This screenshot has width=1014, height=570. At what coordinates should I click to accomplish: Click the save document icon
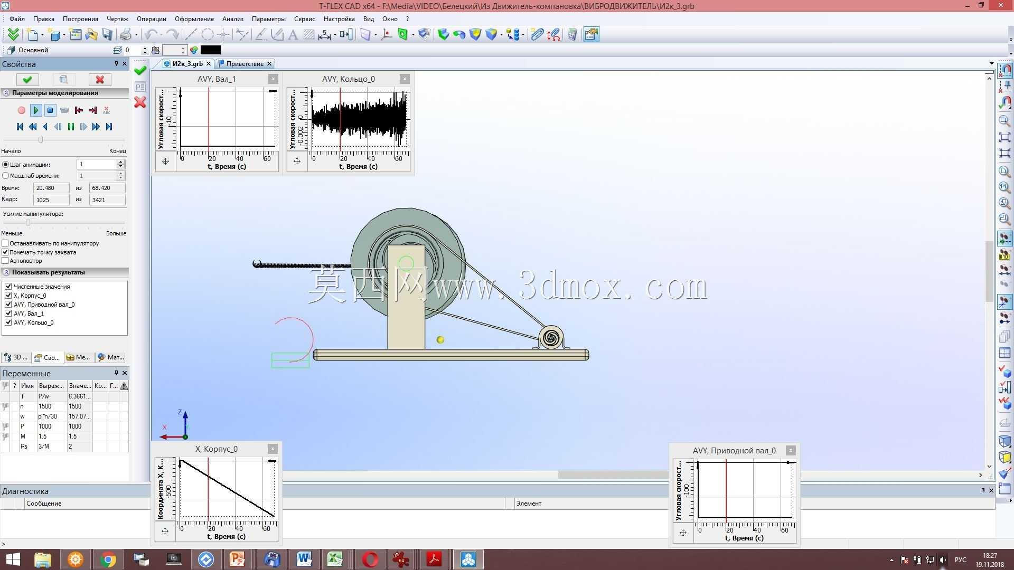(108, 35)
